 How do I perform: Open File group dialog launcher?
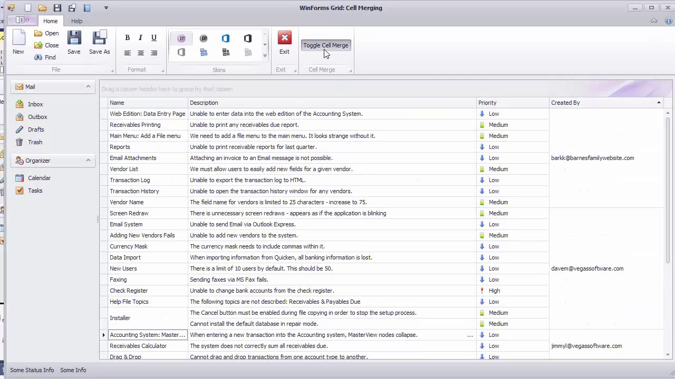pos(112,71)
